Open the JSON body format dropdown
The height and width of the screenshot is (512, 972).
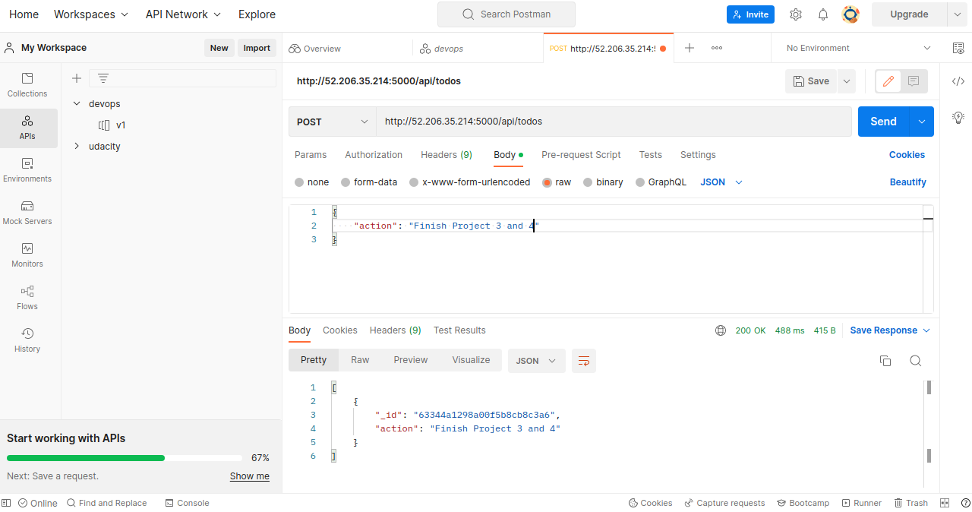coord(721,182)
